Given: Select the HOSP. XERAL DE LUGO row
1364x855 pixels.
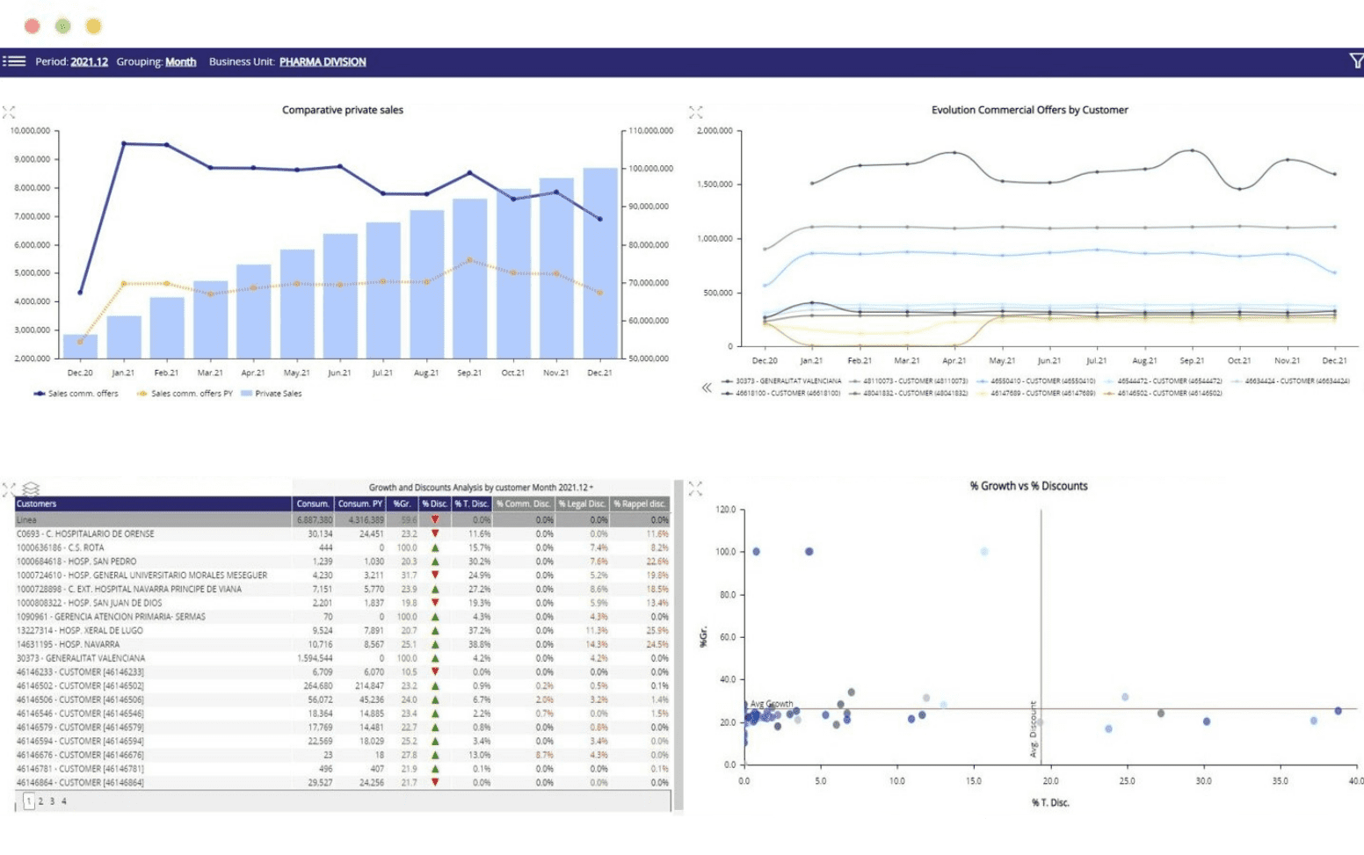Looking at the screenshot, I should click(79, 631).
